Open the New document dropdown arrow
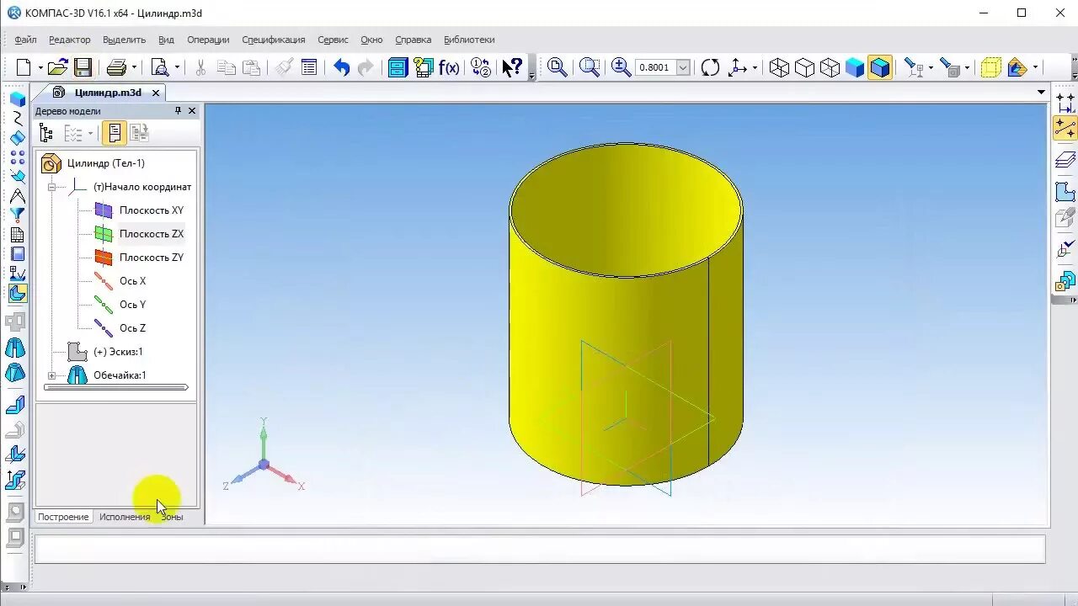The height and width of the screenshot is (606, 1078). 40,68
